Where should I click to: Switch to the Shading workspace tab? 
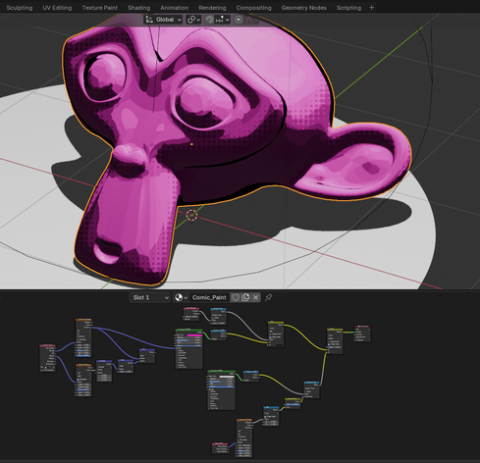pyautogui.click(x=139, y=8)
